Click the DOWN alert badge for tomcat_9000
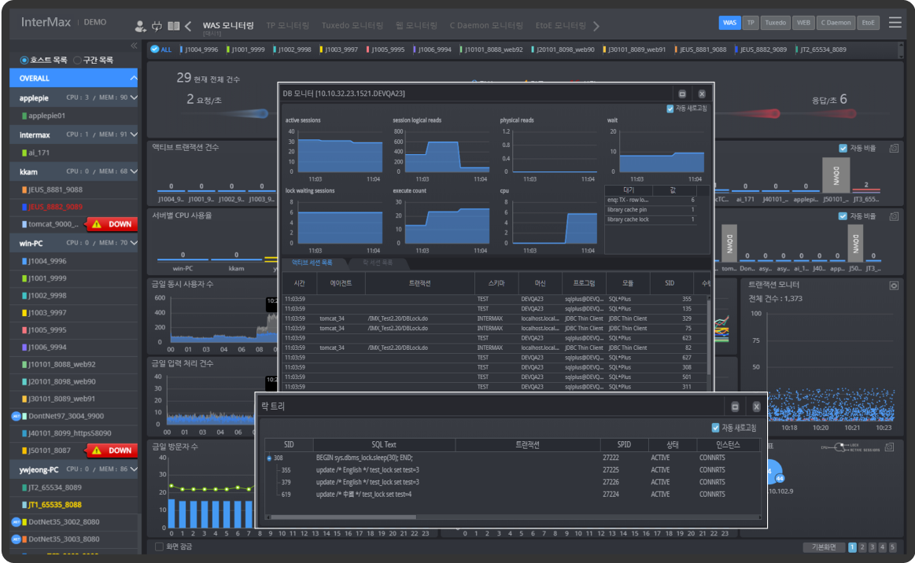915x563 pixels. click(112, 224)
